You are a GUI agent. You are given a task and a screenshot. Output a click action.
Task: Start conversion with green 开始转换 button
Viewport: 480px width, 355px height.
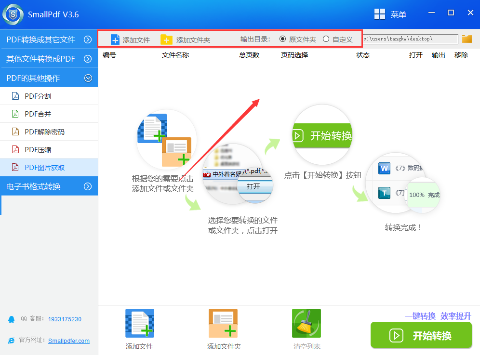421,335
